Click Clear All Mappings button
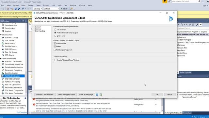 pos(86,95)
